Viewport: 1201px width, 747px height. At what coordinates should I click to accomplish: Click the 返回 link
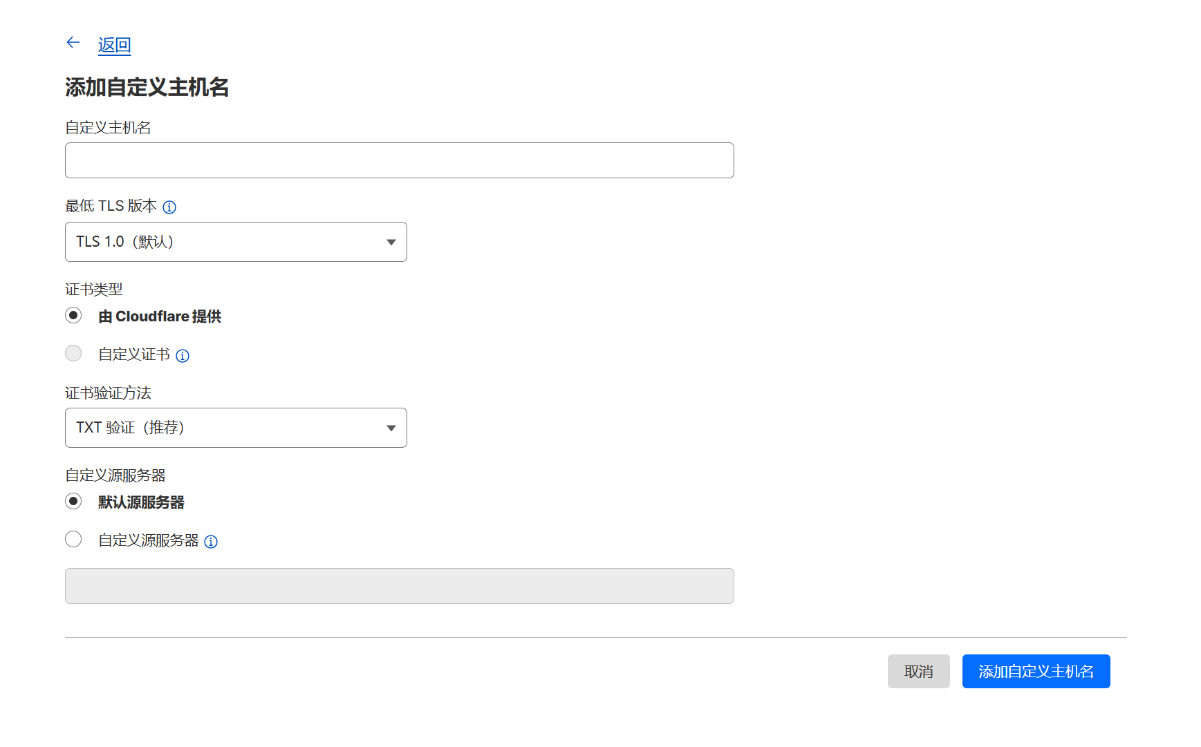point(114,46)
